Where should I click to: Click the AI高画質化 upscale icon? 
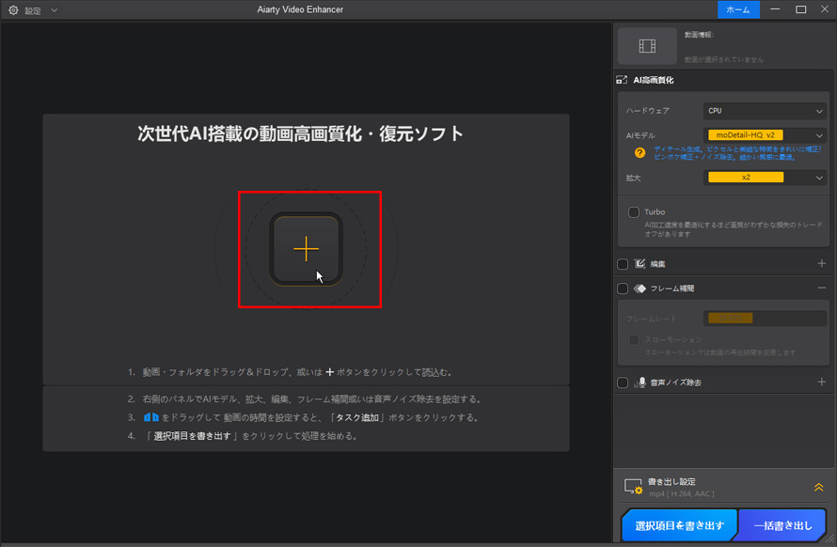tap(622, 80)
